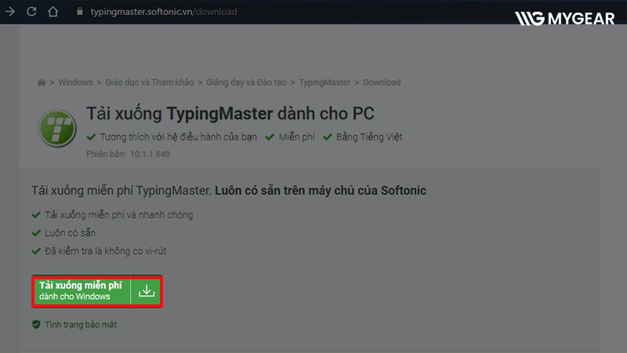627x353 pixels.
Task: Click the checkmark beside Miễn phí
Action: pyautogui.click(x=270, y=136)
